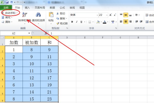Toggle underline formatting
This screenshot has height=103, width=154.
click(x=81, y=22)
